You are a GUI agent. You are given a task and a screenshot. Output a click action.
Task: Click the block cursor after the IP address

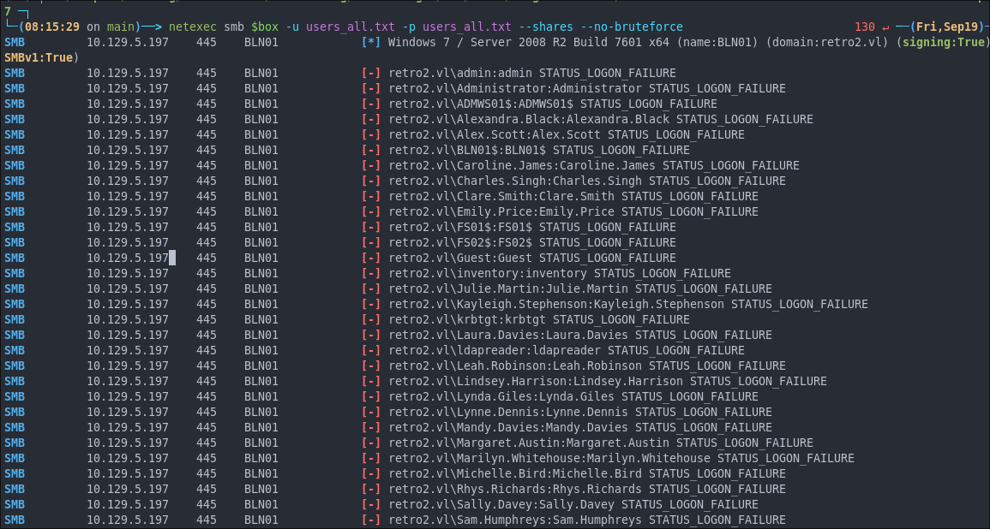pos(172,258)
